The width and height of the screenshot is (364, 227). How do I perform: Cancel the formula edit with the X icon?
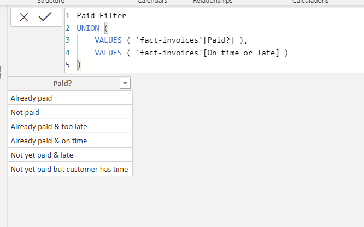pos(24,18)
